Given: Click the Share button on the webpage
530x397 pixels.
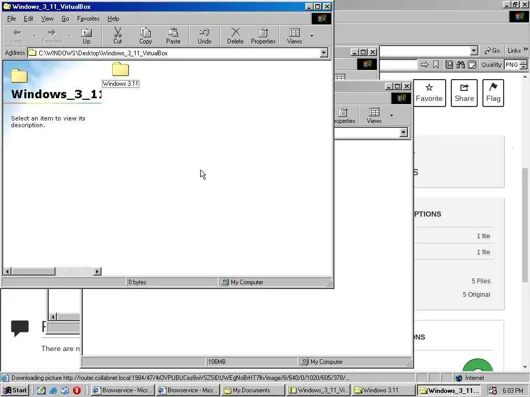Looking at the screenshot, I should pyautogui.click(x=464, y=93).
